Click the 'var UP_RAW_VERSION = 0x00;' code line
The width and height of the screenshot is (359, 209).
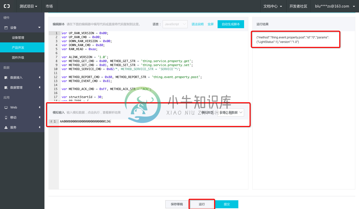pyautogui.click(x=85, y=33)
